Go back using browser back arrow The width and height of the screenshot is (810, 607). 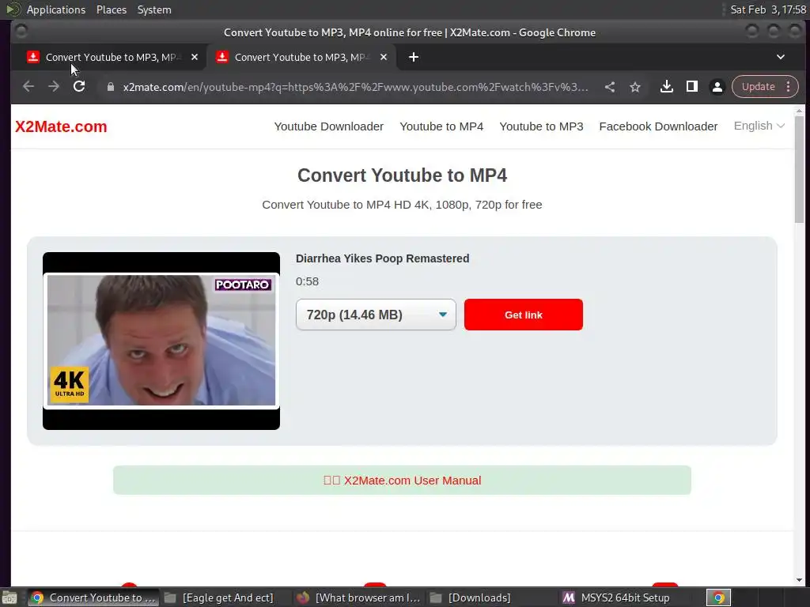pos(28,87)
